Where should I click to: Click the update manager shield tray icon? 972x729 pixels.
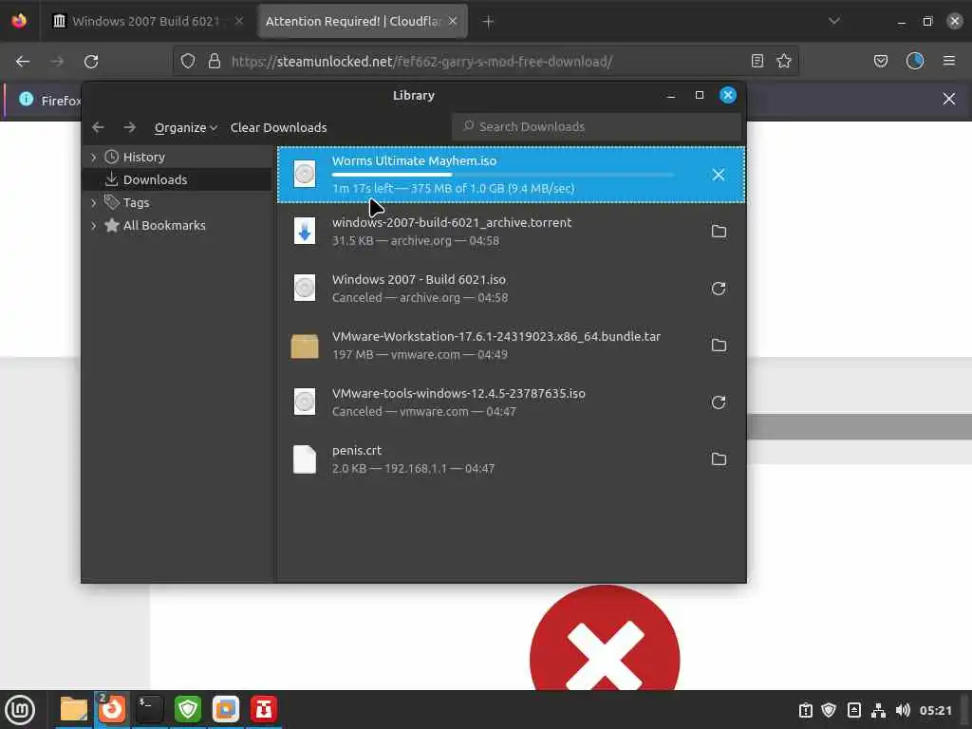(x=829, y=710)
